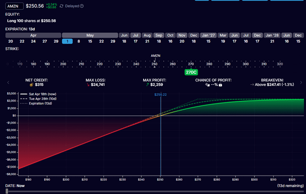Toggle the 'Sat Apr 18th (now)' legend line
Viewport: 306px width, 194px height.
(38, 94)
